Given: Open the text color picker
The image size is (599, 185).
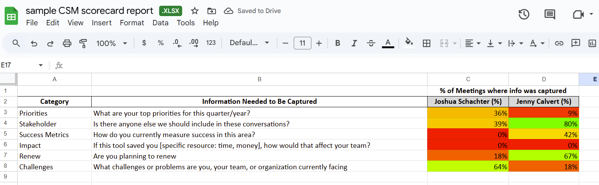Looking at the screenshot, I should [388, 43].
